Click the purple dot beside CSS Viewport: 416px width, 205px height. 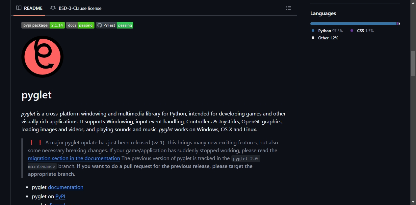(x=352, y=31)
